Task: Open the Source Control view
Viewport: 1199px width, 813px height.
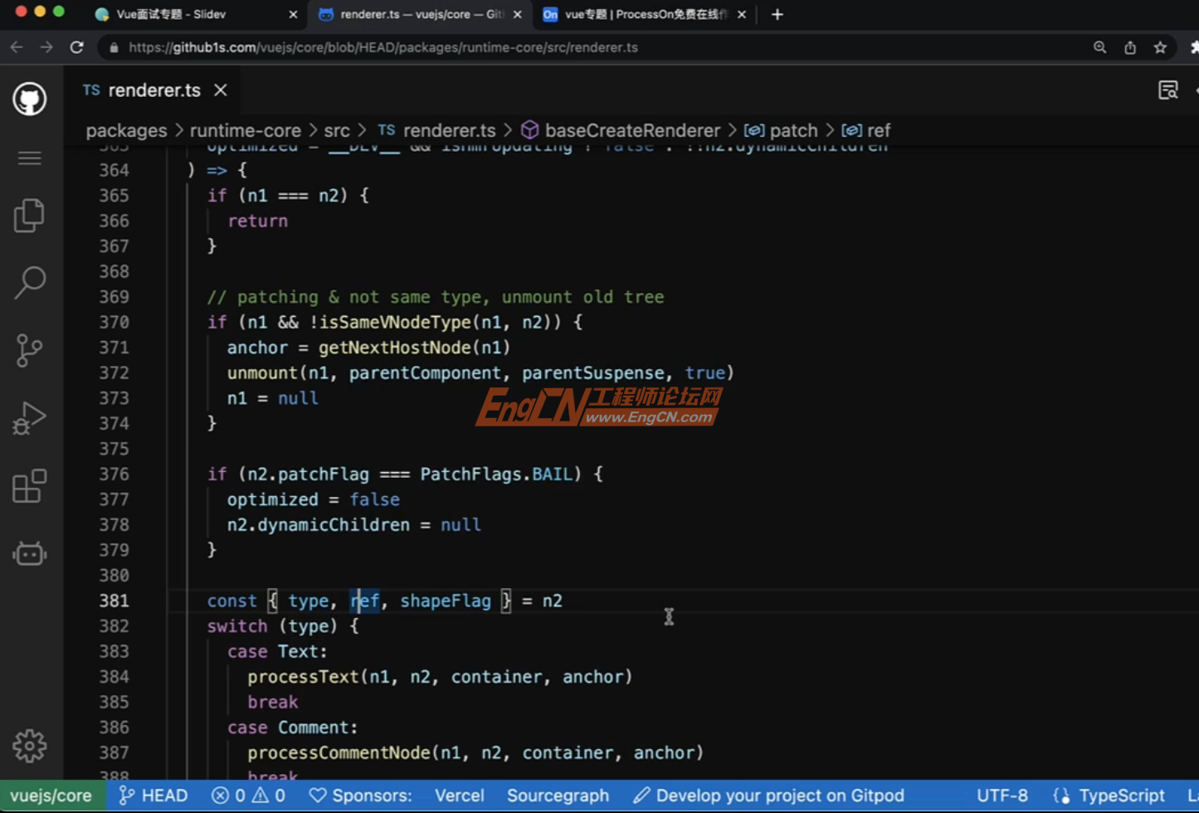Action: (29, 350)
